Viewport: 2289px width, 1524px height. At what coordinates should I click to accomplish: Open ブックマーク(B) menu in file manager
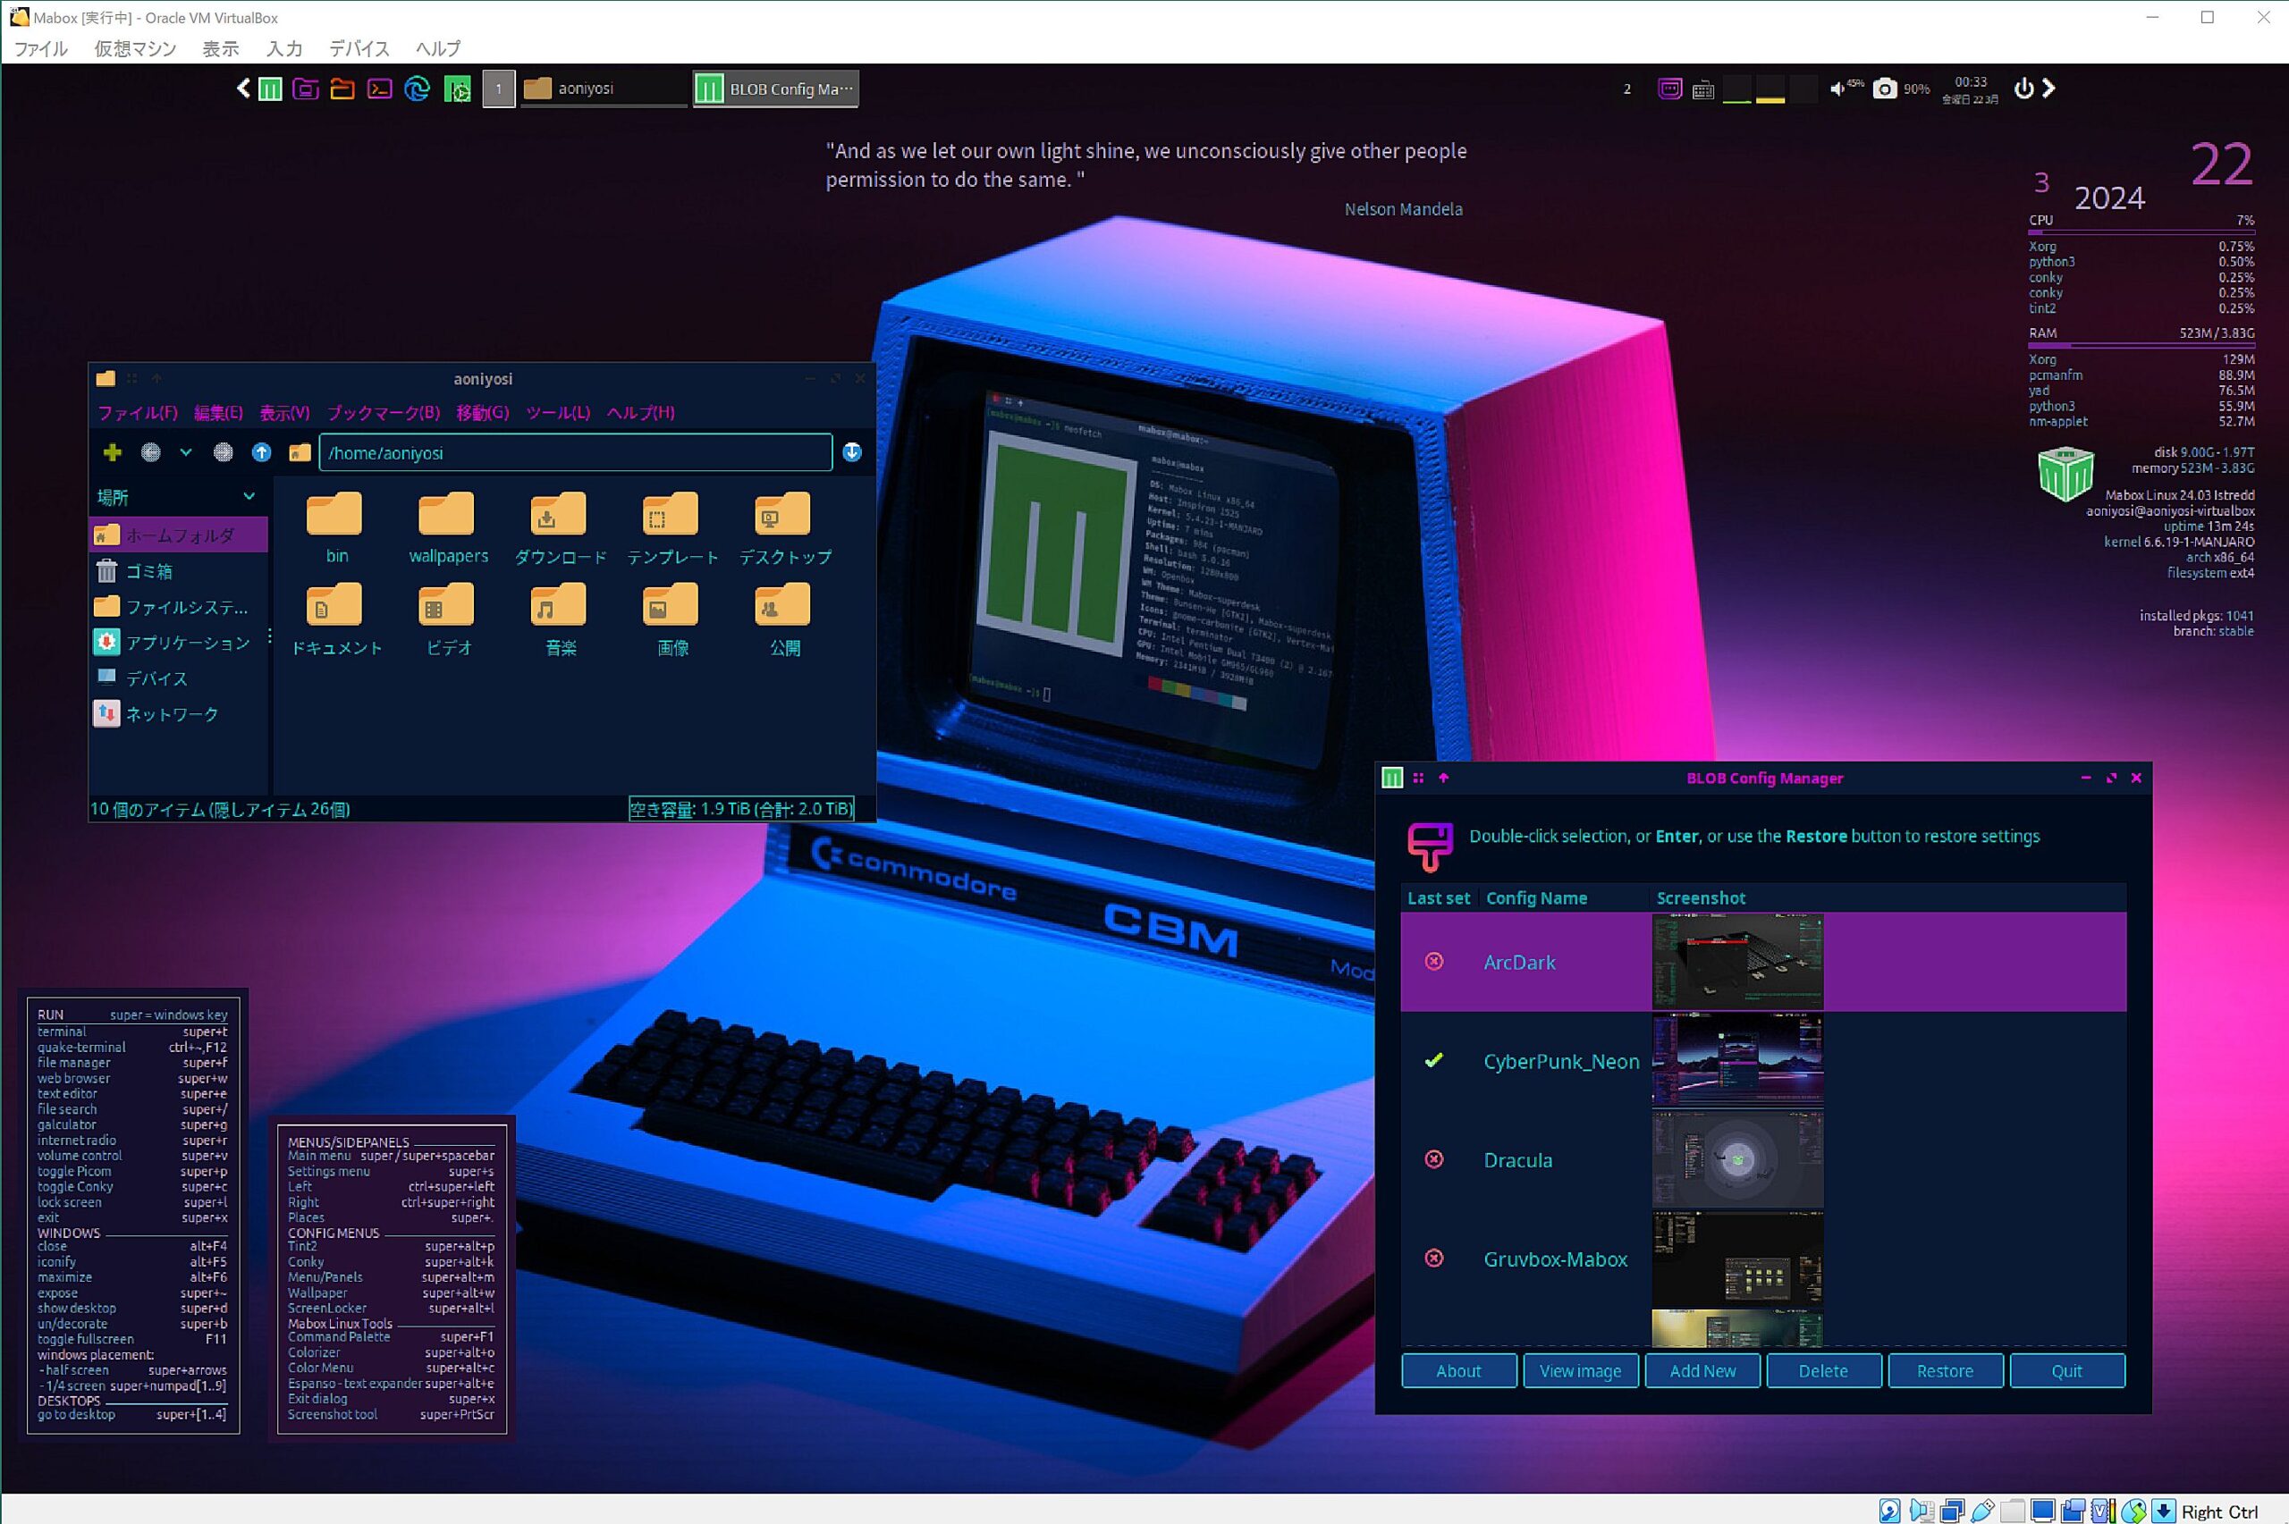pos(383,412)
